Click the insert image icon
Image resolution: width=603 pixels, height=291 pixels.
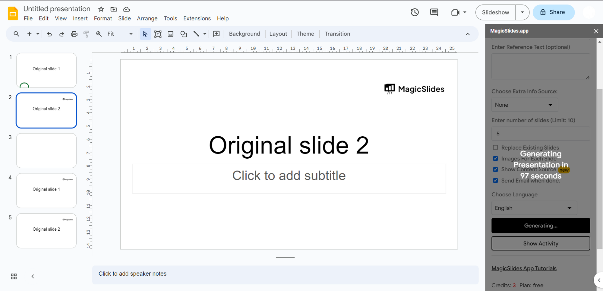pyautogui.click(x=170, y=34)
